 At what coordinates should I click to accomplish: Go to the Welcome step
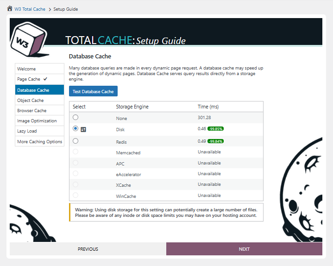coord(26,69)
